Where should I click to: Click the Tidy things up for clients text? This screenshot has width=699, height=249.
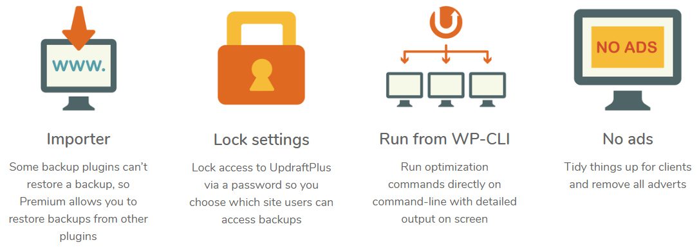pos(628,176)
